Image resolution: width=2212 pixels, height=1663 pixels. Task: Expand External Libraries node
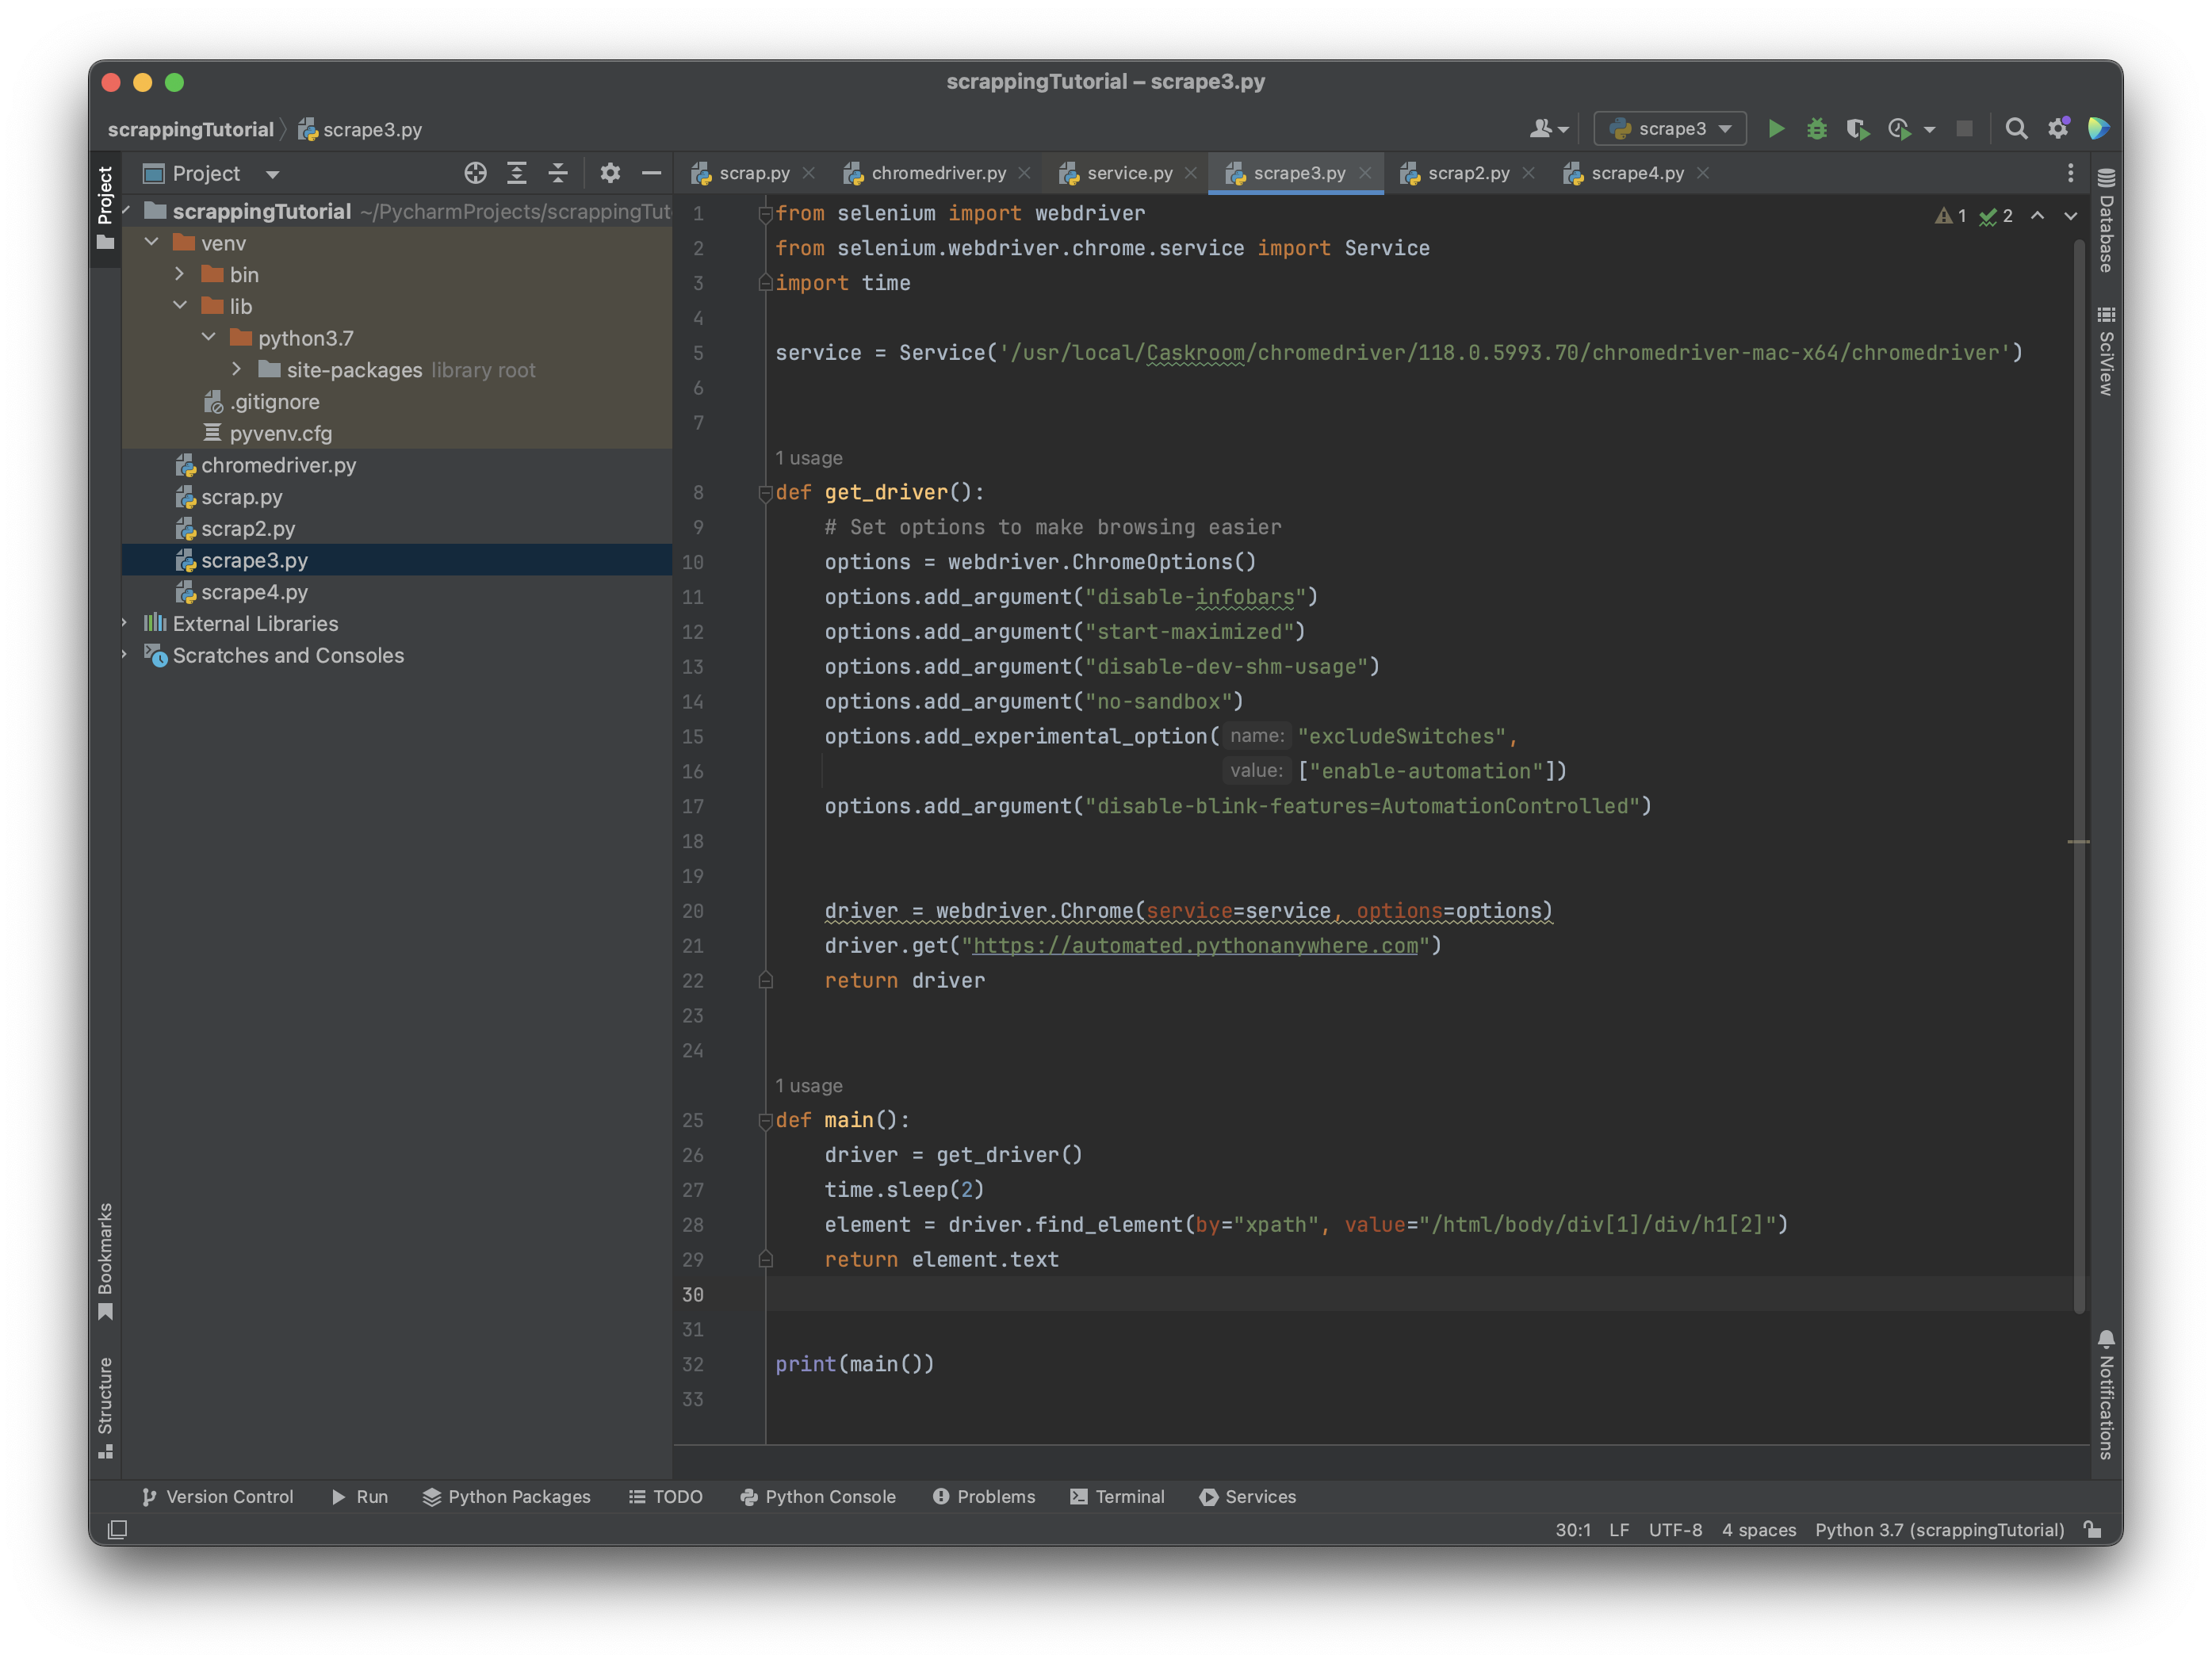[x=125, y=623]
